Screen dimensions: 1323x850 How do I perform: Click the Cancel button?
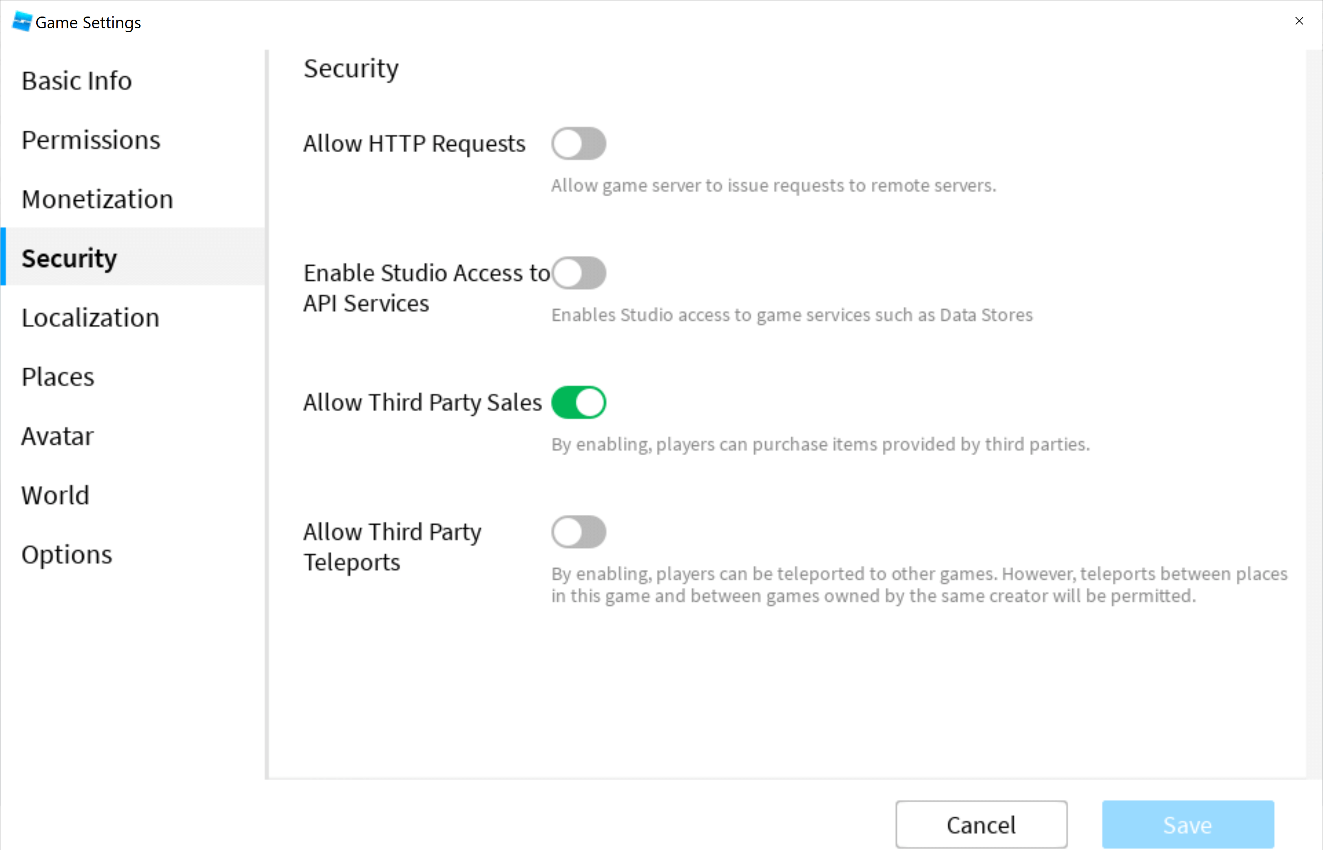click(981, 824)
